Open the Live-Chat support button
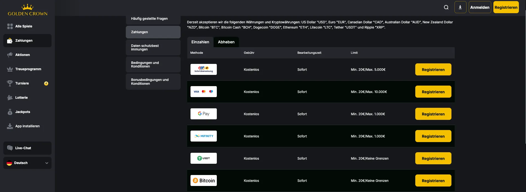Screen dimensions: 526x192 click(27, 148)
